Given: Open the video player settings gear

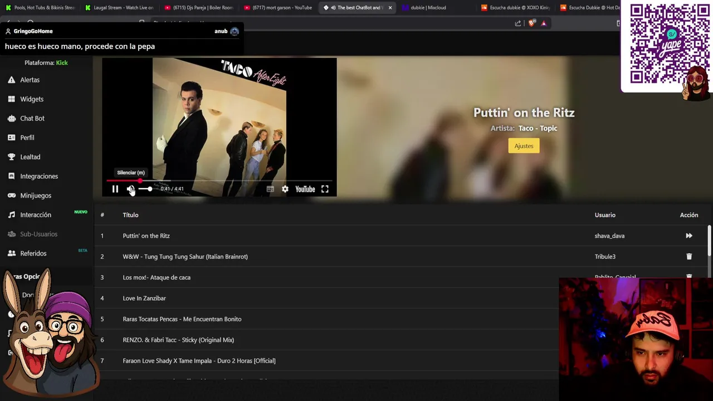Looking at the screenshot, I should tap(285, 189).
